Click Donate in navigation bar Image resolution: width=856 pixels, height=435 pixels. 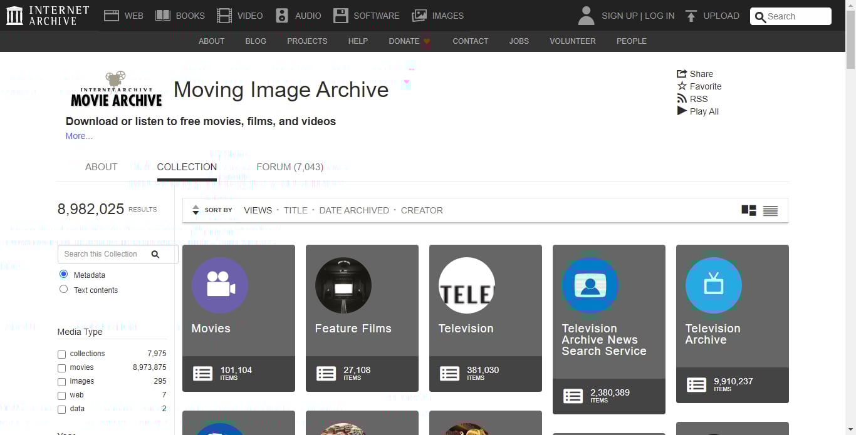(410, 41)
